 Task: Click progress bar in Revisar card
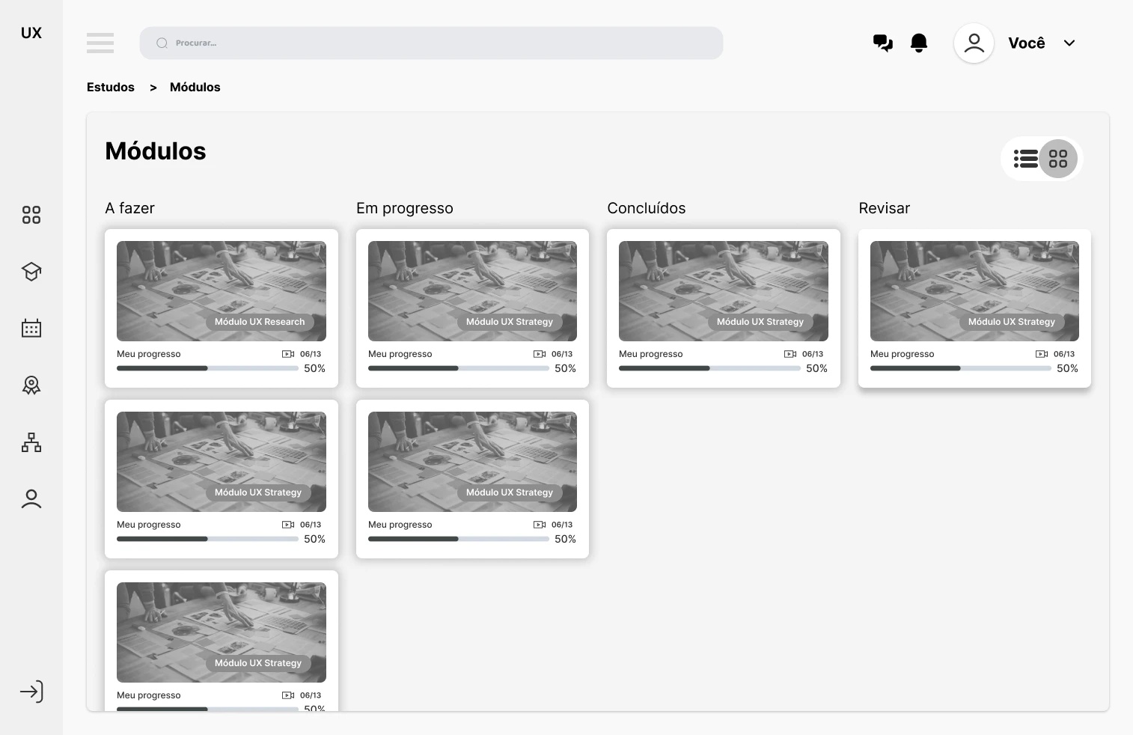pos(961,368)
